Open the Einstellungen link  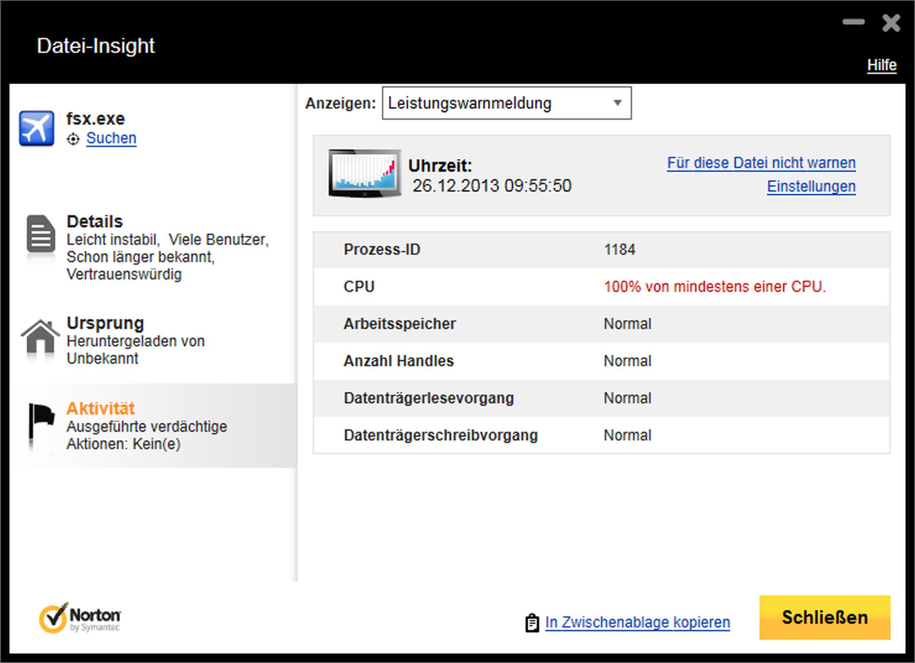pyautogui.click(x=811, y=186)
